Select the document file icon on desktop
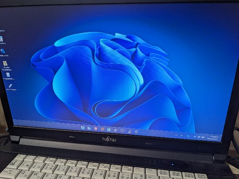This screenshot has height=179, width=239. (8, 75)
